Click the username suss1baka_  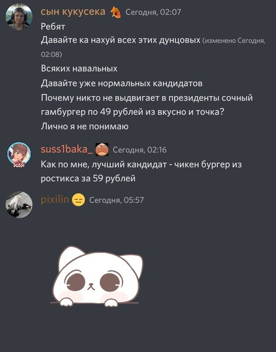pyautogui.click(x=67, y=150)
